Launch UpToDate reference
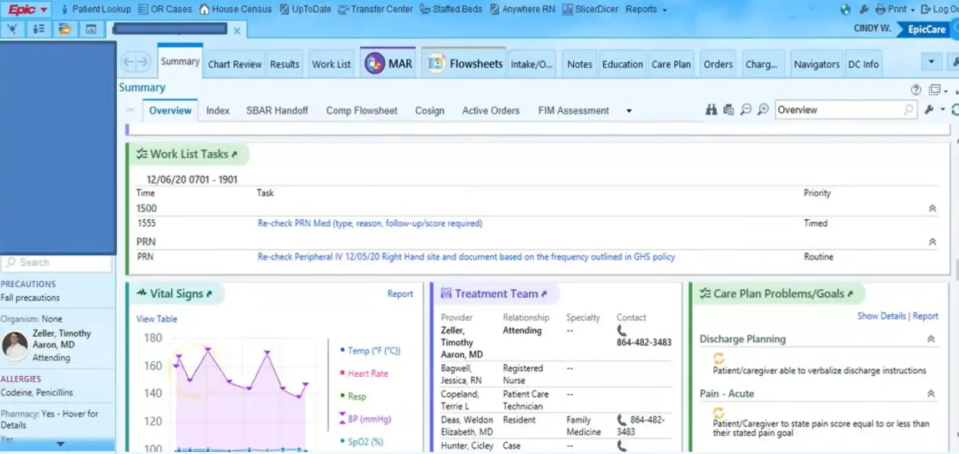 [x=305, y=9]
